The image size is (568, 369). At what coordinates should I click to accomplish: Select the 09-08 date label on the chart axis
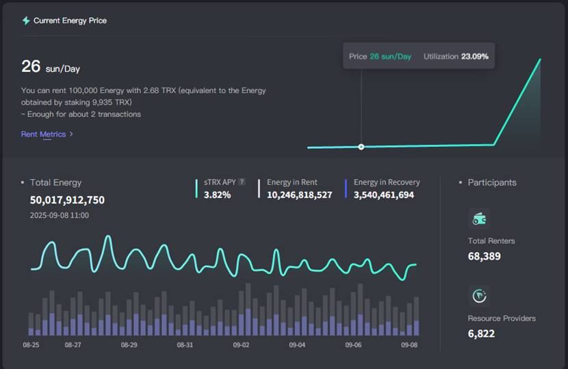pyautogui.click(x=409, y=345)
